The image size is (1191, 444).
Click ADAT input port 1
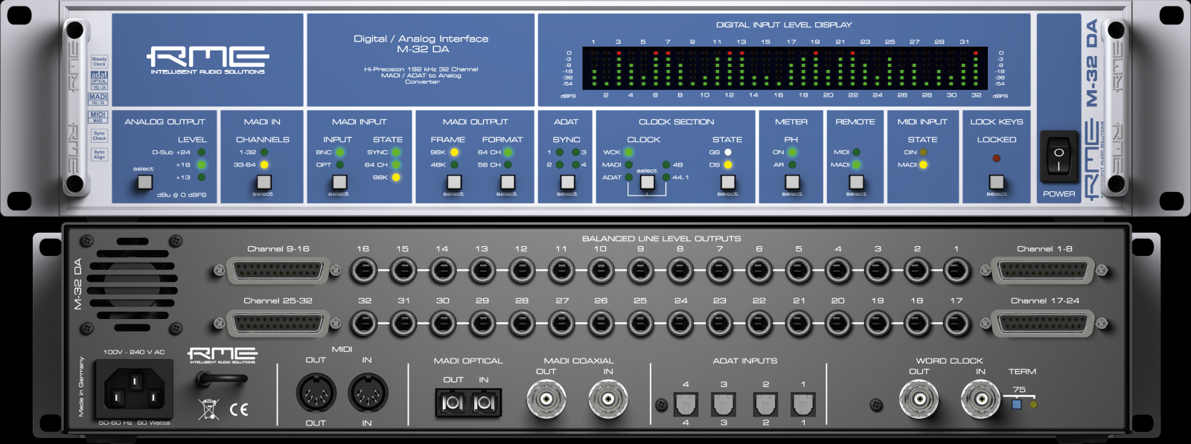tap(802, 404)
